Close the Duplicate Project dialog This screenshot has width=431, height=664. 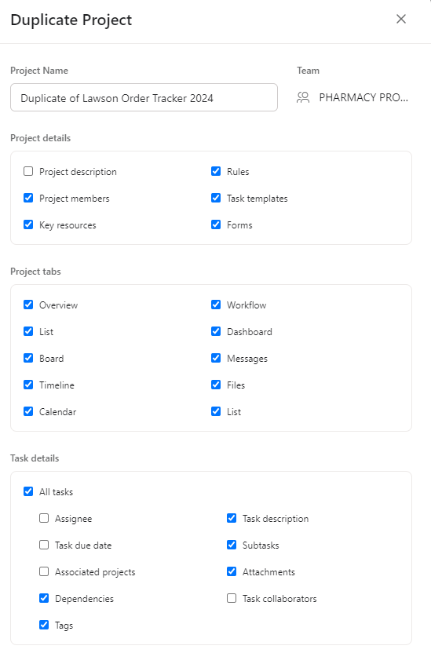coord(401,19)
